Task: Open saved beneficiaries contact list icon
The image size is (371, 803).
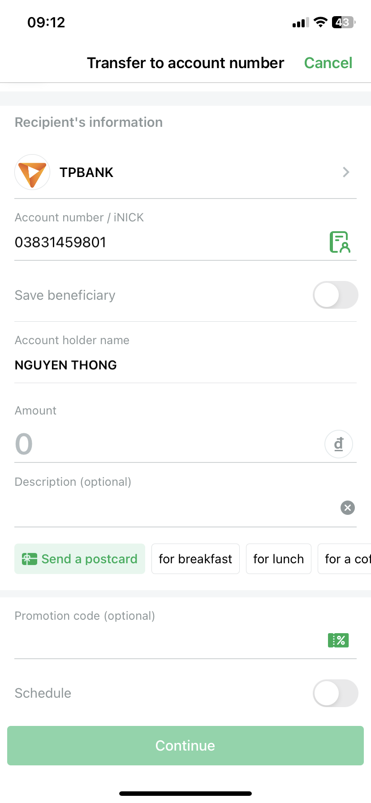Action: 340,242
